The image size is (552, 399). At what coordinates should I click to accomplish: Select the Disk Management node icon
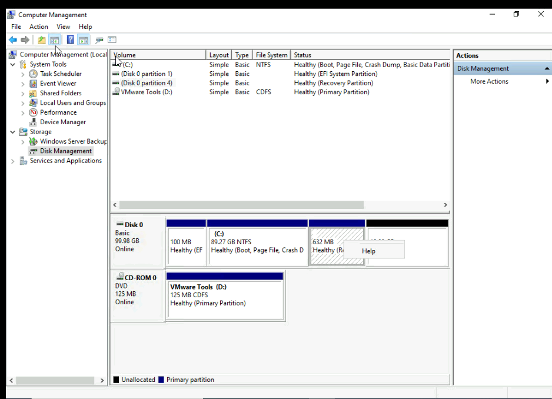[x=34, y=151]
